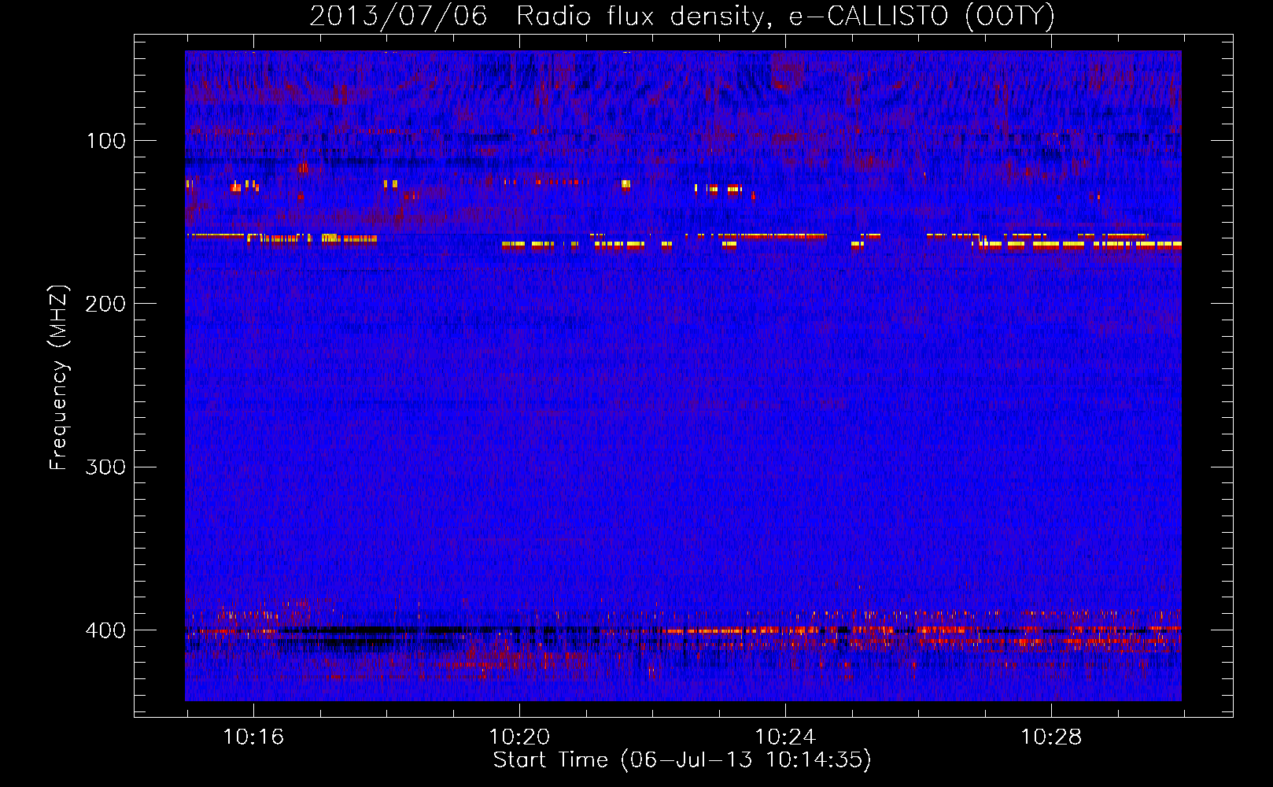Click the plot title '2013/07/06 Radio flux density'

coord(682,17)
